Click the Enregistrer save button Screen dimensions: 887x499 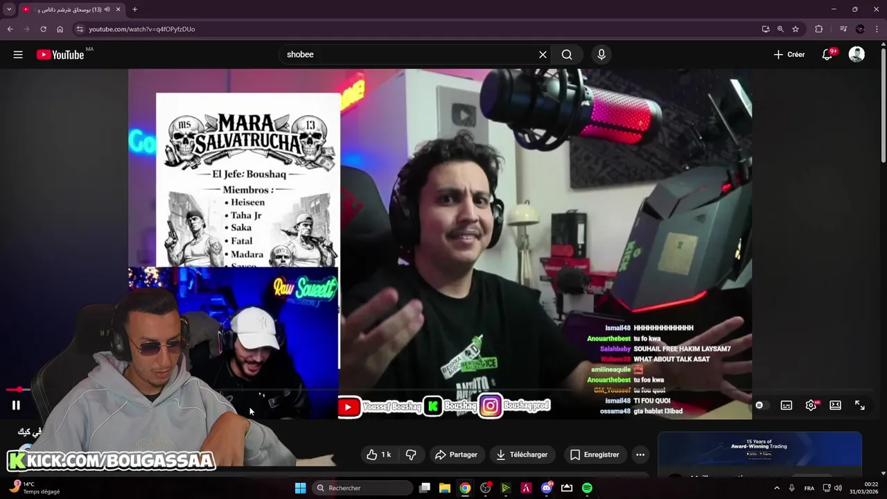coord(595,455)
